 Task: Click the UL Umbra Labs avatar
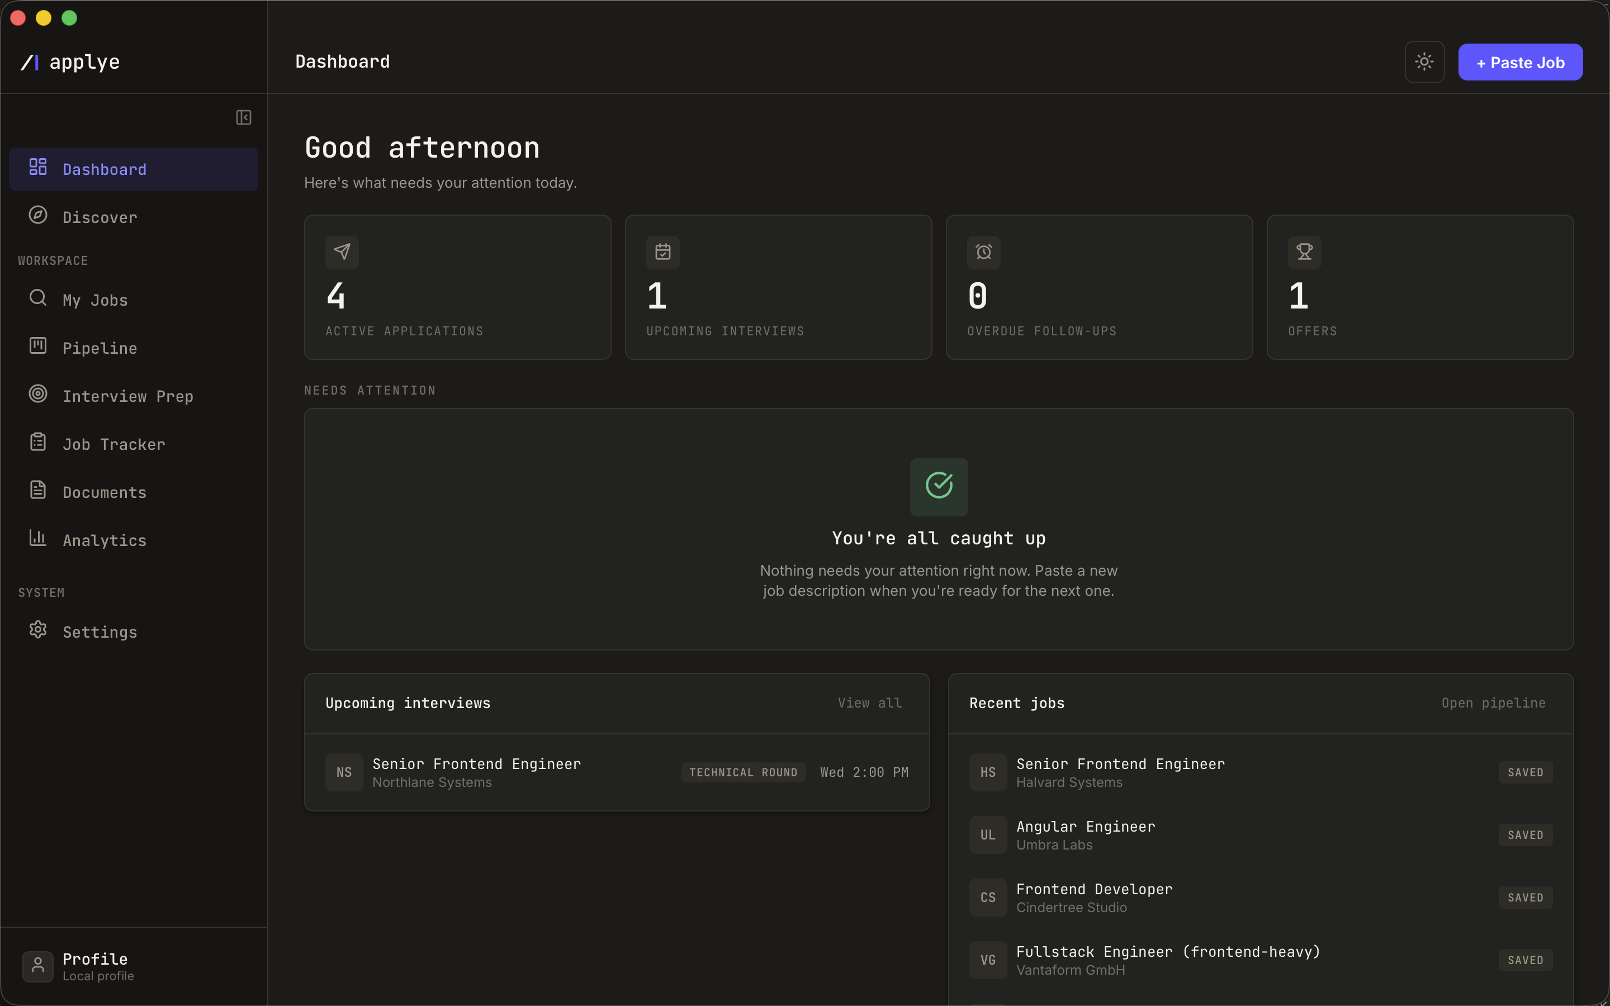[988, 834]
